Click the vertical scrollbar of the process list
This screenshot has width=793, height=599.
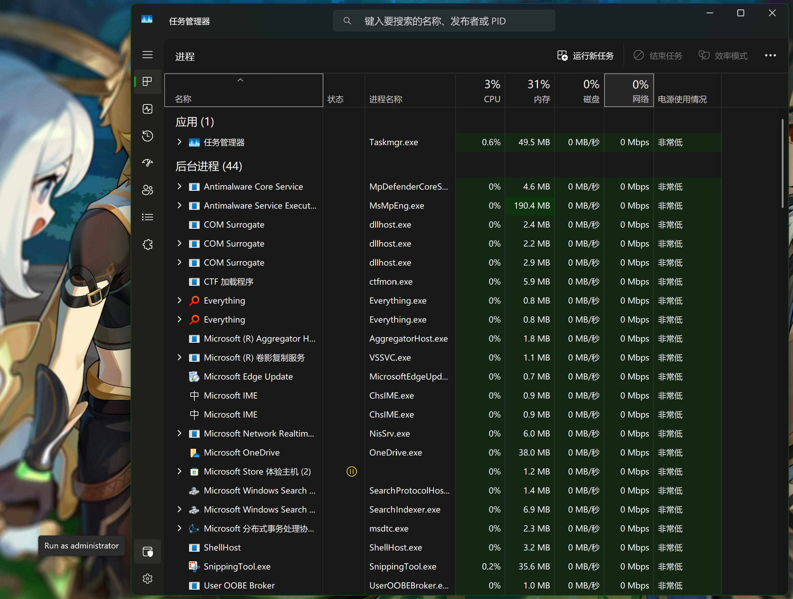pos(782,163)
